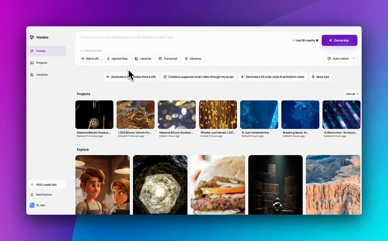
Task: Click the Projects section heading
Action: (83, 94)
